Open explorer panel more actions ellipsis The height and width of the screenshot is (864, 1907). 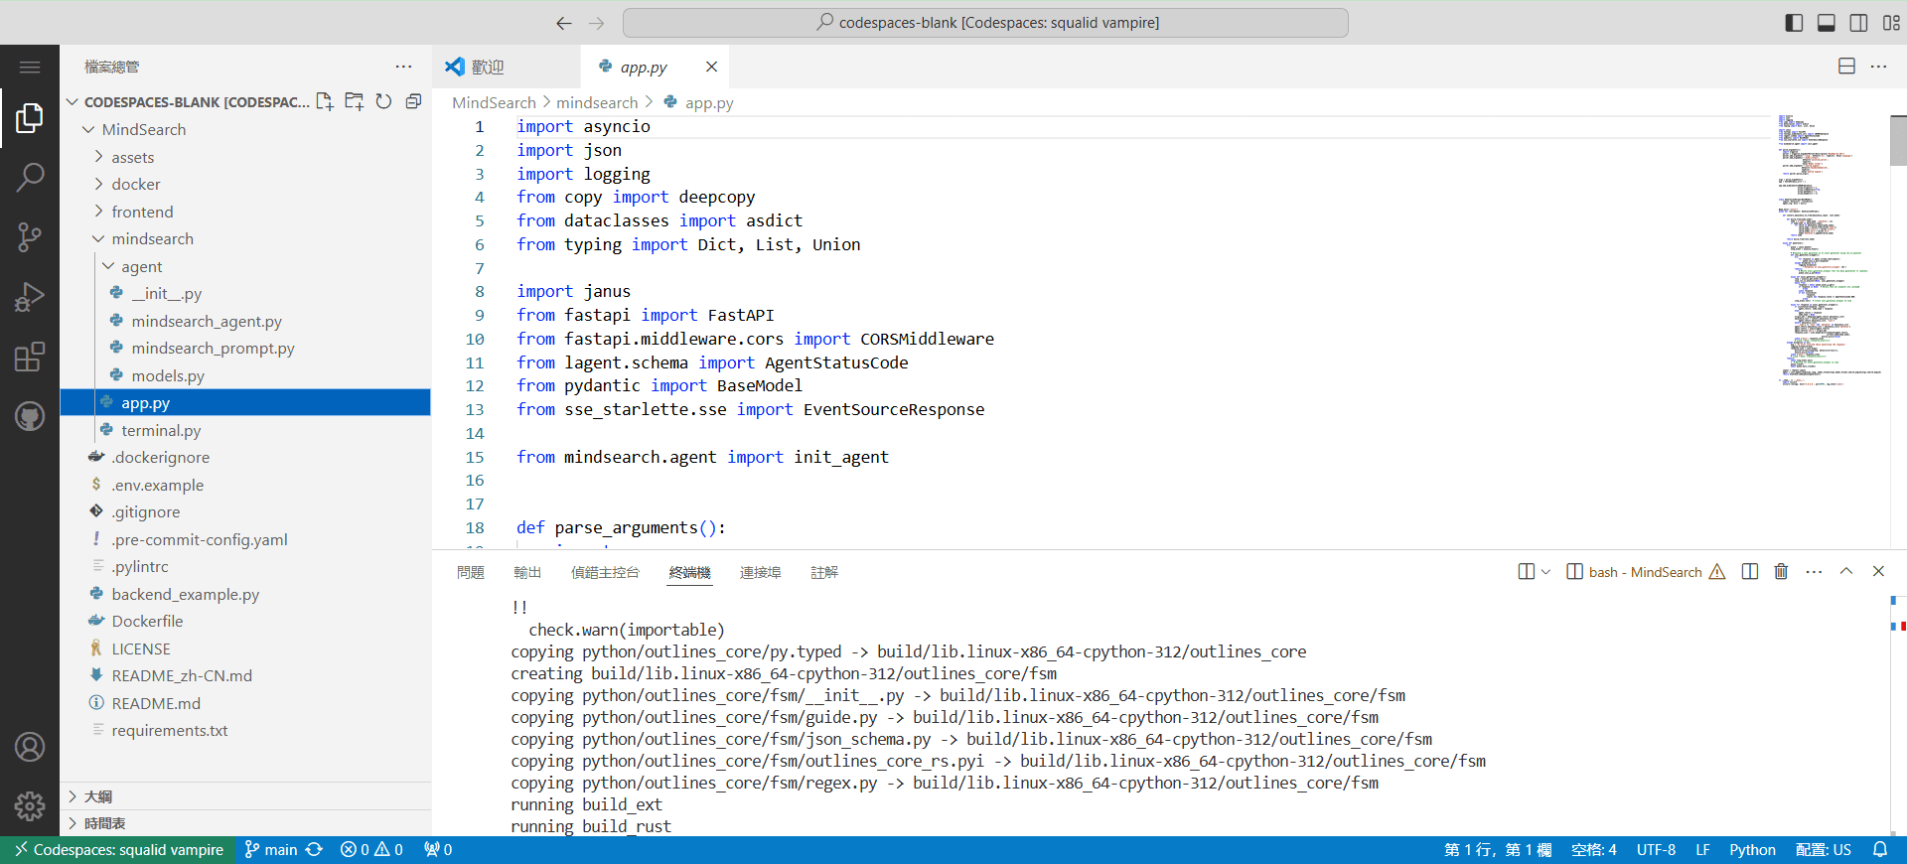[x=403, y=67]
